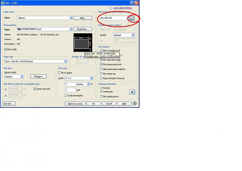The image size is (242, 171).
Task: Click the landscape orientation preview icon
Action: [x=132, y=92]
